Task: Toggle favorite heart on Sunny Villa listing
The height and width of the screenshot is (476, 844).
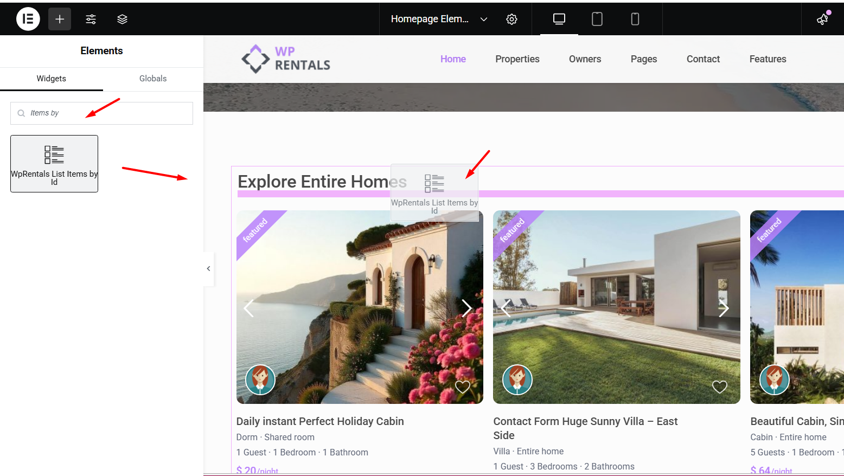Action: click(719, 387)
